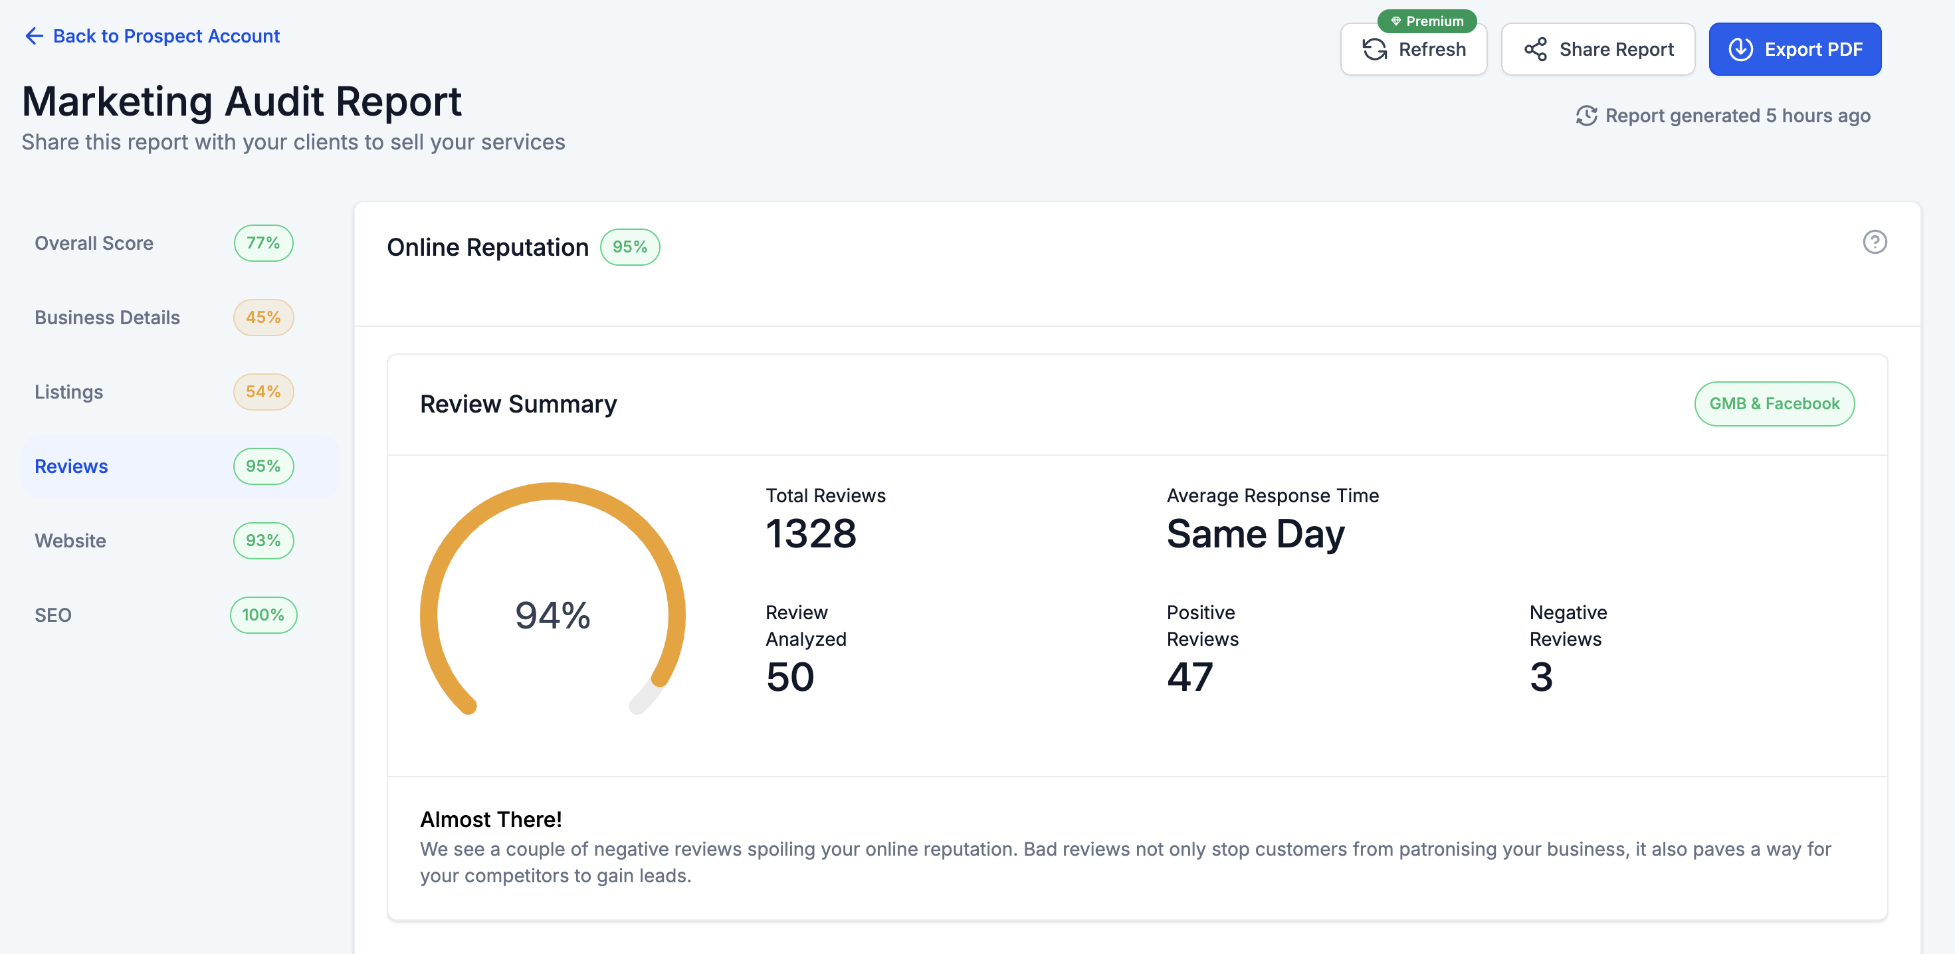The image size is (1955, 954).
Task: Go to the Website section
Action: click(x=70, y=540)
